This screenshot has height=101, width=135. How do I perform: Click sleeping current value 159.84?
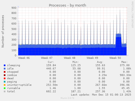pos(51,65)
